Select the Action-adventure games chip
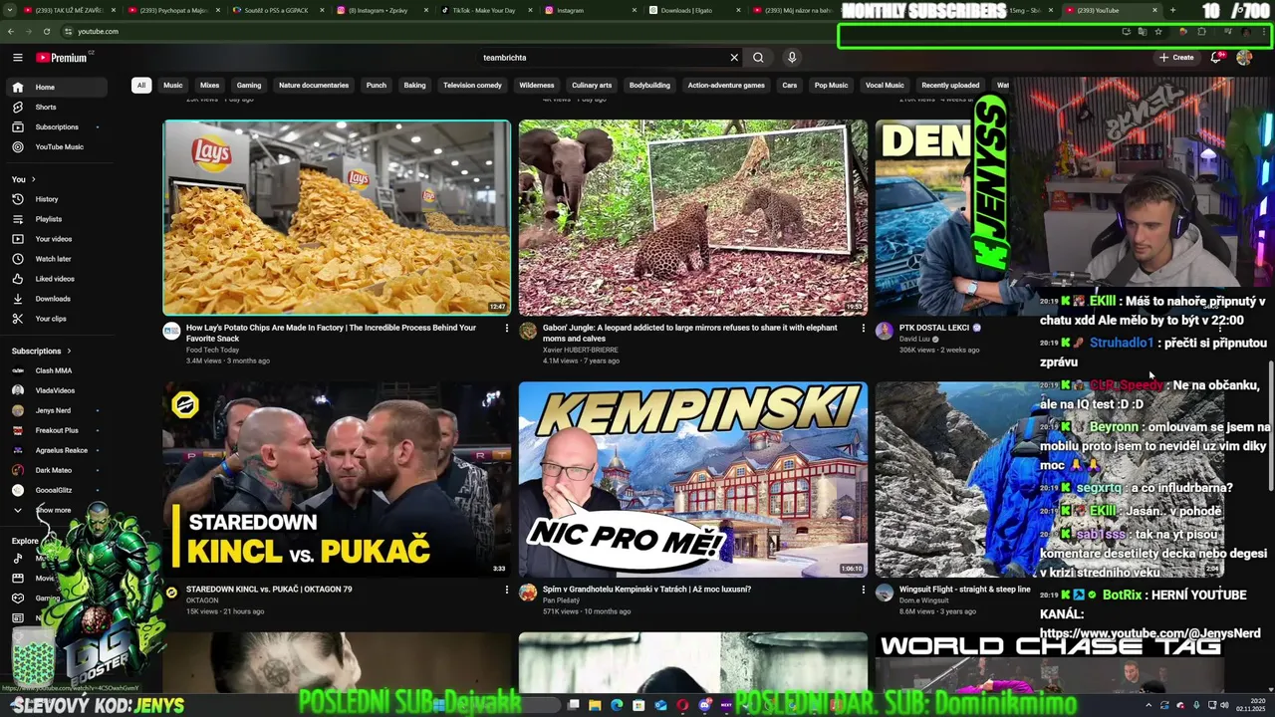The width and height of the screenshot is (1275, 717). pos(726,86)
